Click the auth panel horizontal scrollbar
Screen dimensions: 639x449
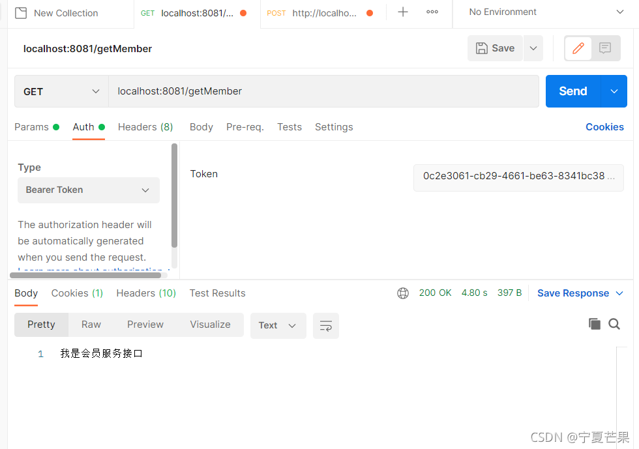click(x=85, y=275)
